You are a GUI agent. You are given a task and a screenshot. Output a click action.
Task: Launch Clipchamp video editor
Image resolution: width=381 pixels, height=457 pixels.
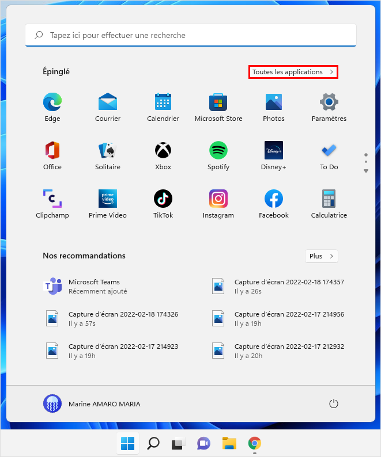tap(52, 204)
